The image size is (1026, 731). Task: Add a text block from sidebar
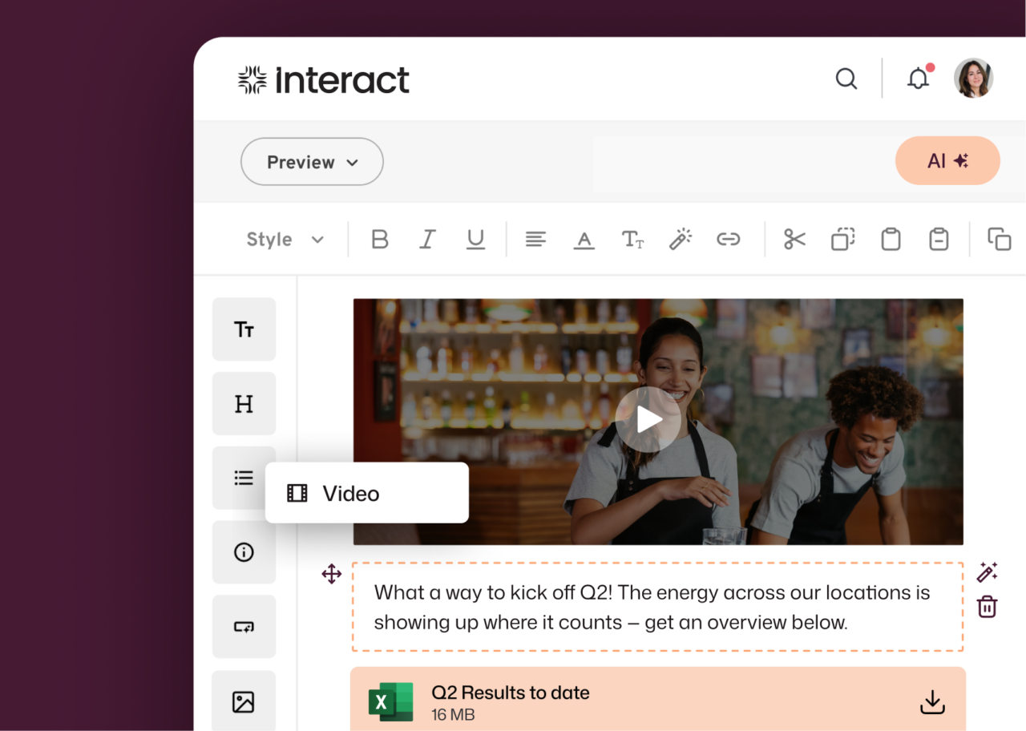(x=244, y=329)
